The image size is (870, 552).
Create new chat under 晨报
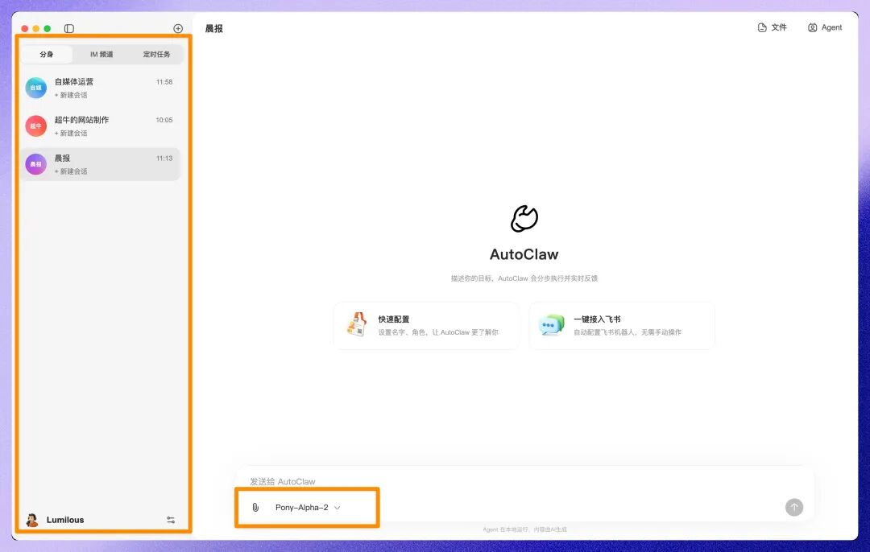tap(71, 172)
